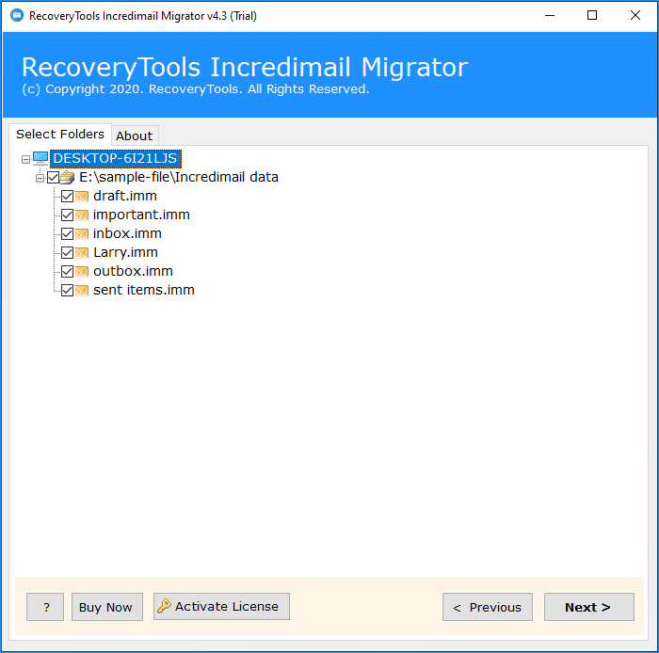Click the envelope icon next to draft.imm
The width and height of the screenshot is (659, 653).
click(x=82, y=196)
